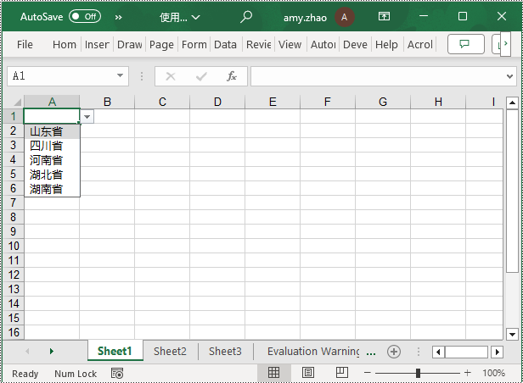
Task: Open the Acrobat ribbon tab
Action: (x=420, y=45)
